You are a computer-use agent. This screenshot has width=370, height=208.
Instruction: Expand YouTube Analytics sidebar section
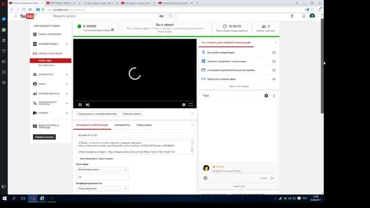[x=67, y=94]
